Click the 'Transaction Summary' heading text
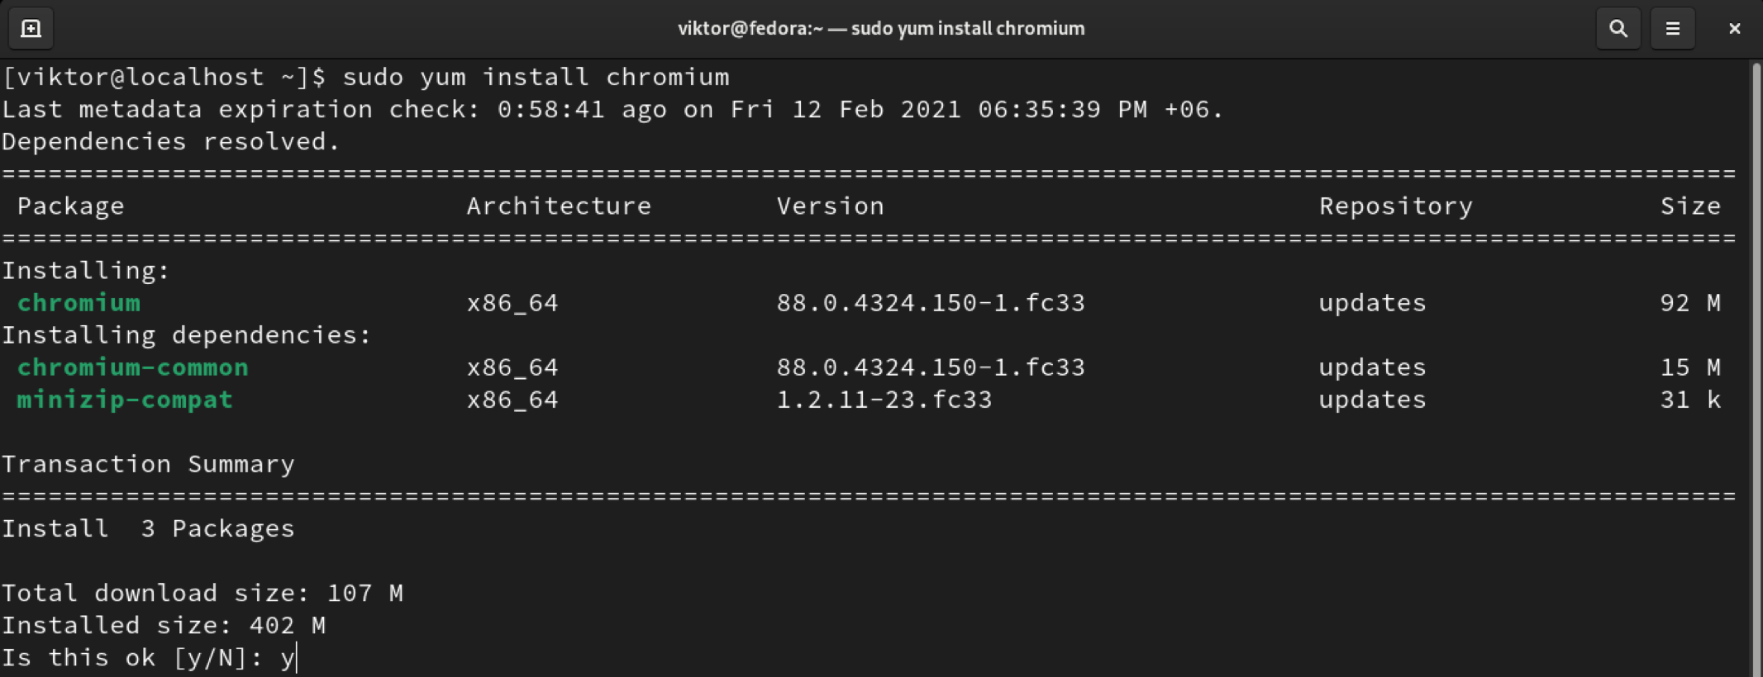Viewport: 1763px width, 677px height. [148, 464]
